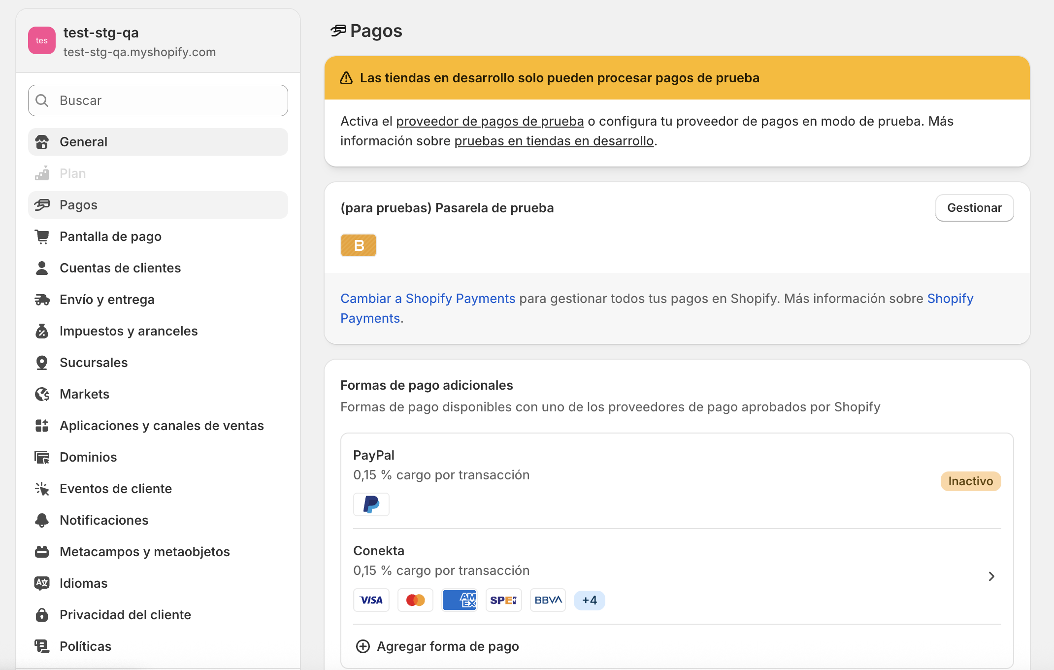Go to Pantalla de pago settings
The image size is (1054, 670).
158,236
